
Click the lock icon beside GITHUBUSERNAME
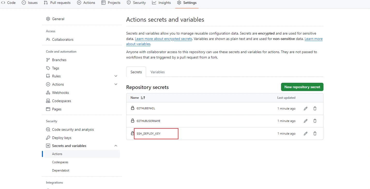[133, 121]
